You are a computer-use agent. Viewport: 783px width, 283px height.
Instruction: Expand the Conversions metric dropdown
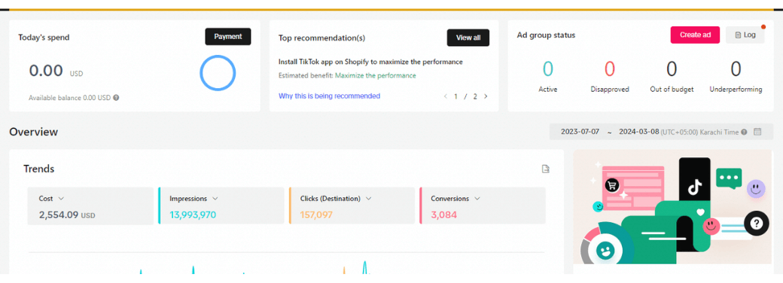[477, 199]
